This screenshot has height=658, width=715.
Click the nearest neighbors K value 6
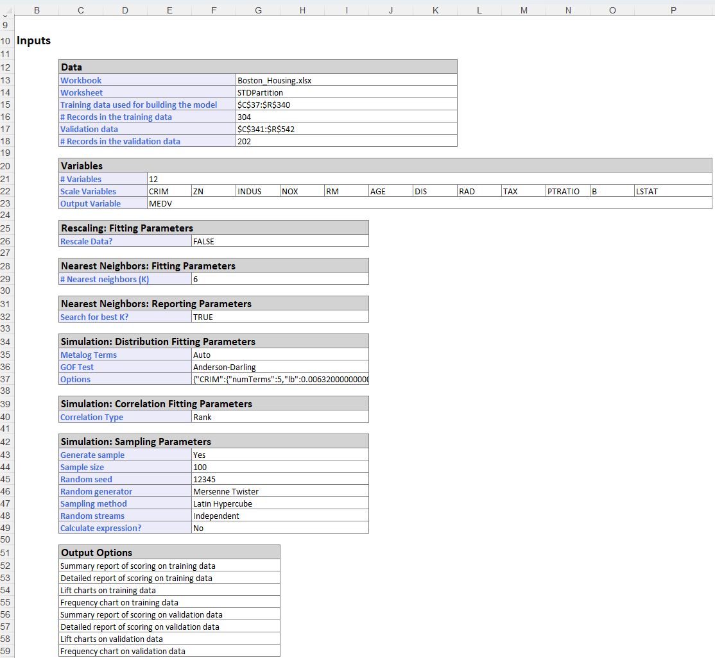[x=280, y=279]
